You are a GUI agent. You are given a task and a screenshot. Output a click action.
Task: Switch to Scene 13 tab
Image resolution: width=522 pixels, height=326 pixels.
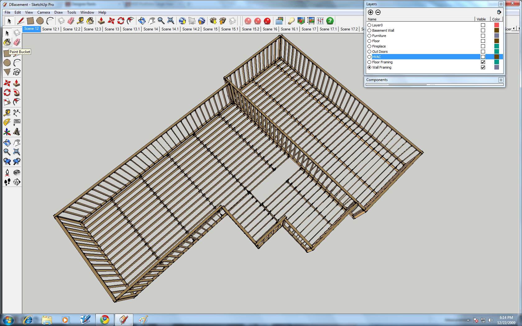click(x=112, y=29)
